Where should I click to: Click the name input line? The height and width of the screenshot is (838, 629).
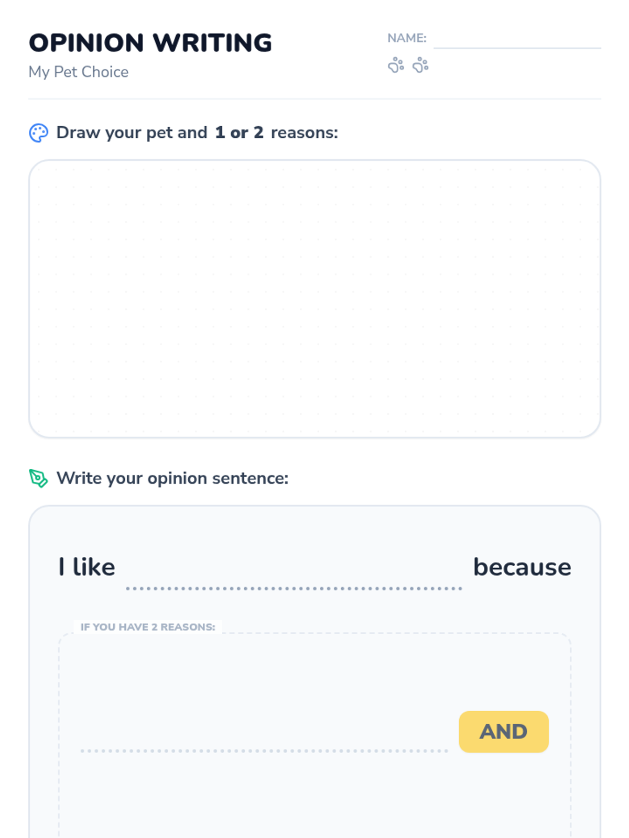[x=517, y=42]
